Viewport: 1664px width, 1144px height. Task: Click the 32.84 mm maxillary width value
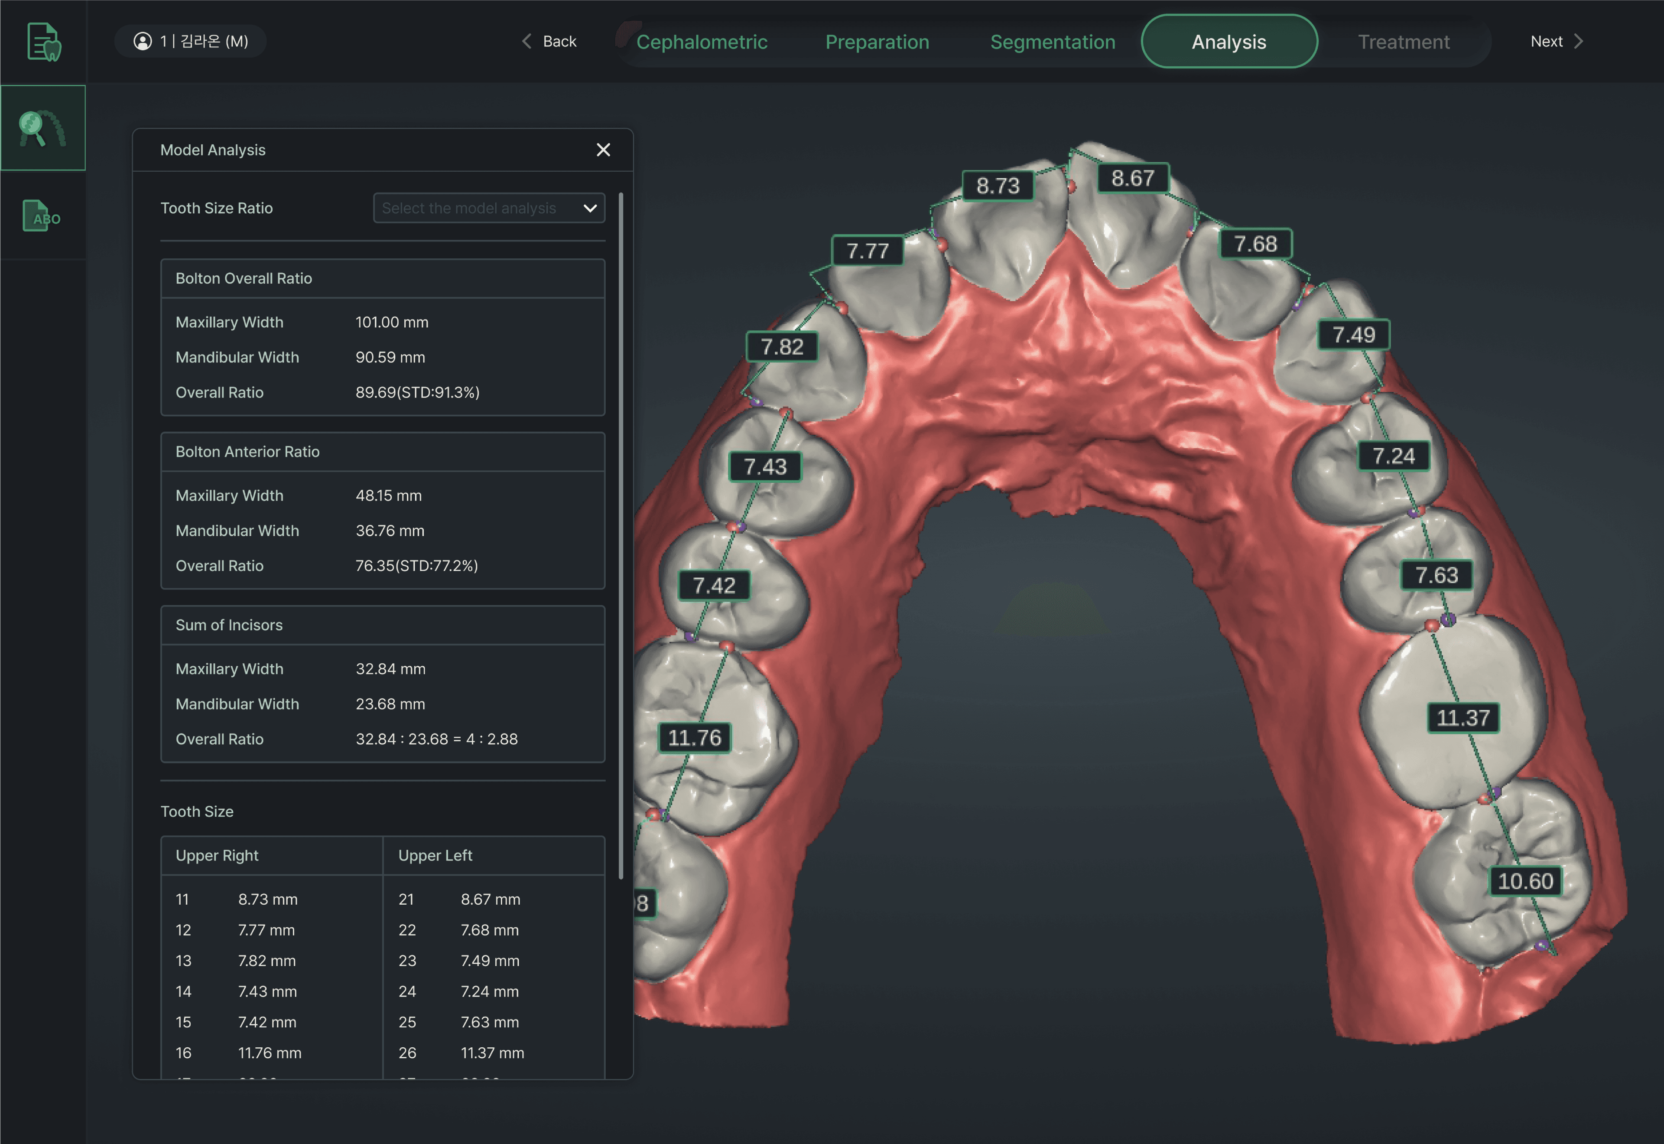coord(390,669)
